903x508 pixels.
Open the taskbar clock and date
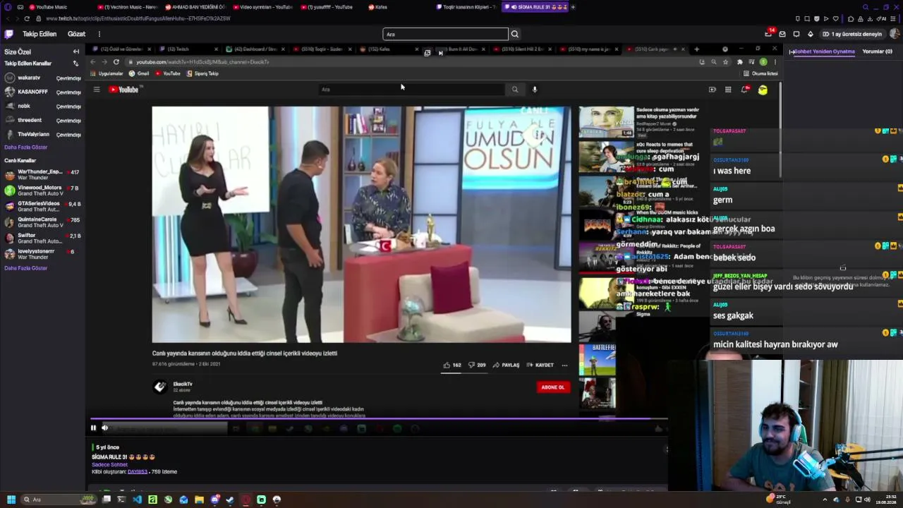[885, 500]
